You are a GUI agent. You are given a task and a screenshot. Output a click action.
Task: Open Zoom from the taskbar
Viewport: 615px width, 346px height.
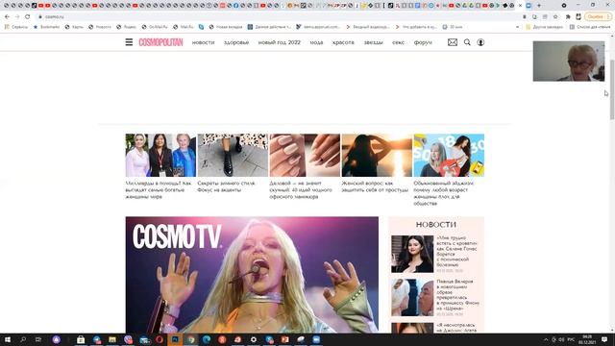coord(316,339)
